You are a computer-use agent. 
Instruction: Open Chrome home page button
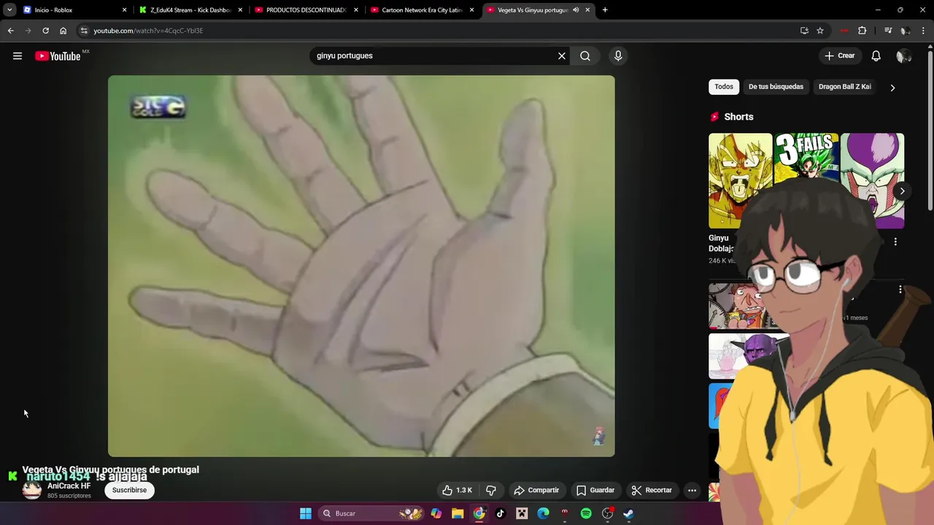pos(63,31)
